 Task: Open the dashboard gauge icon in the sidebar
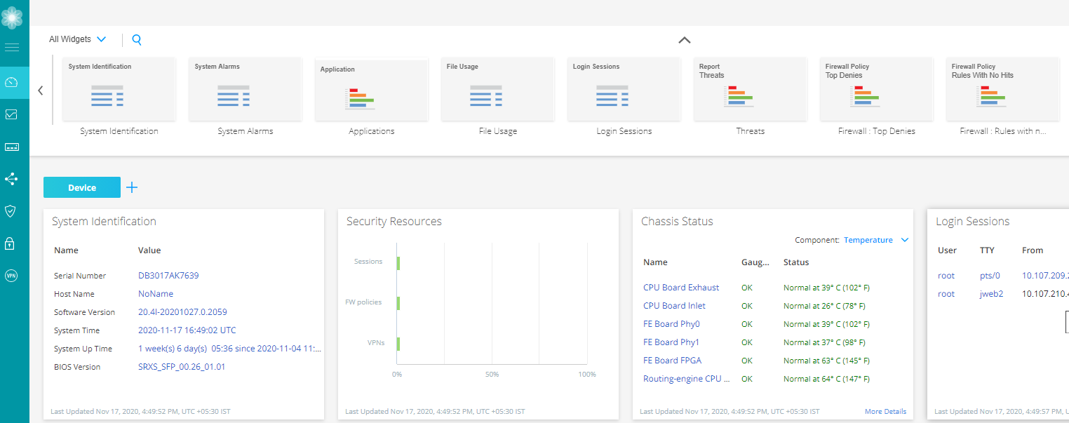point(12,82)
